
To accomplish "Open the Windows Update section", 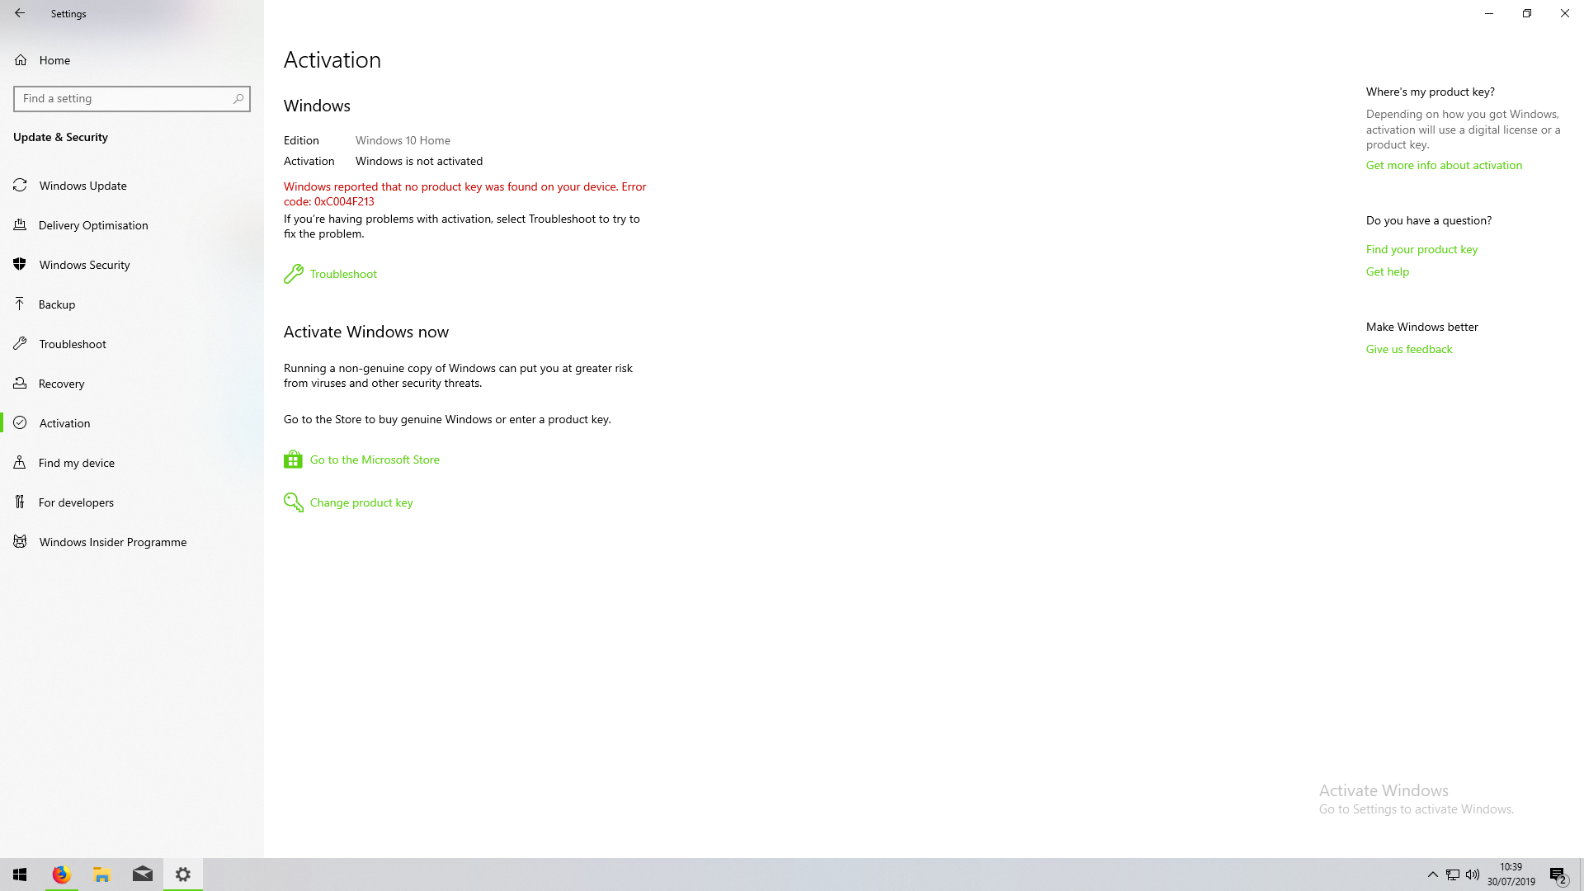I will pyautogui.click(x=132, y=186).
